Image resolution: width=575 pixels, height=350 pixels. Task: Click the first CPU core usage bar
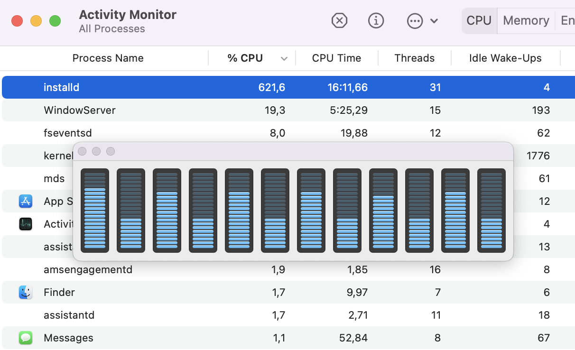[x=95, y=211]
